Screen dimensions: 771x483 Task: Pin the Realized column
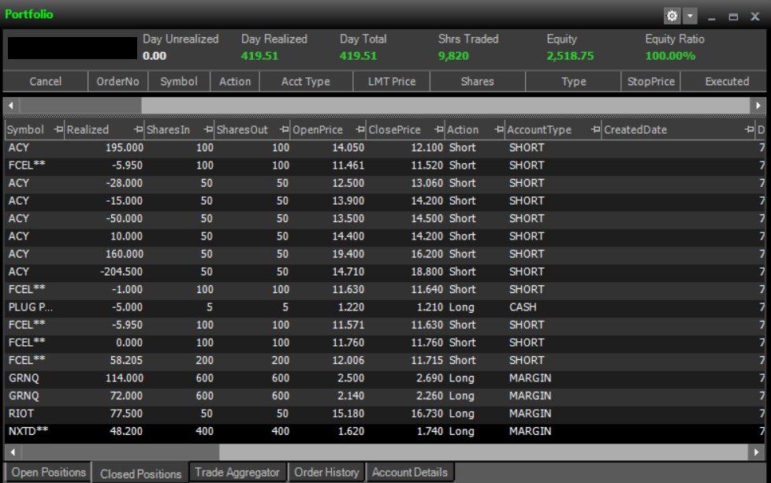138,130
